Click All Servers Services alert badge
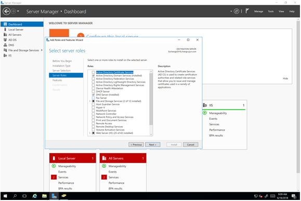 (104, 177)
